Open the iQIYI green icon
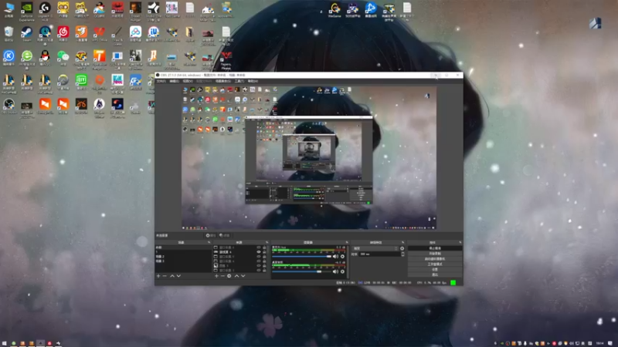The height and width of the screenshot is (347, 618). [x=81, y=83]
